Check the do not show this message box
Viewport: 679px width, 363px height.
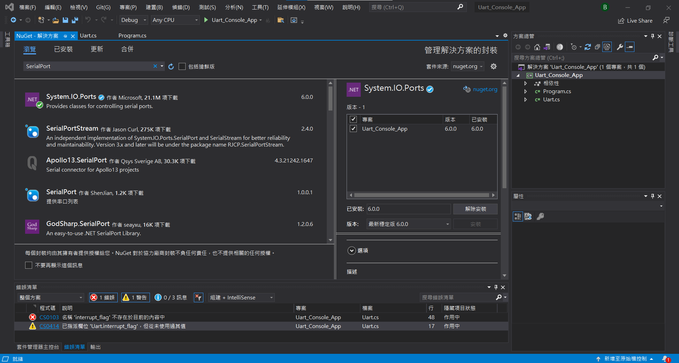tap(29, 265)
